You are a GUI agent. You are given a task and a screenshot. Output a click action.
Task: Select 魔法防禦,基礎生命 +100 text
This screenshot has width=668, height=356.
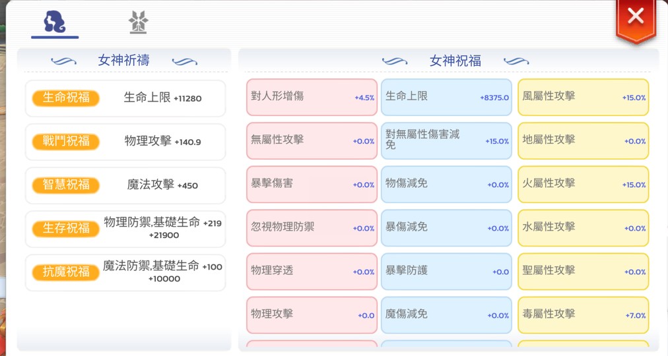(x=163, y=266)
